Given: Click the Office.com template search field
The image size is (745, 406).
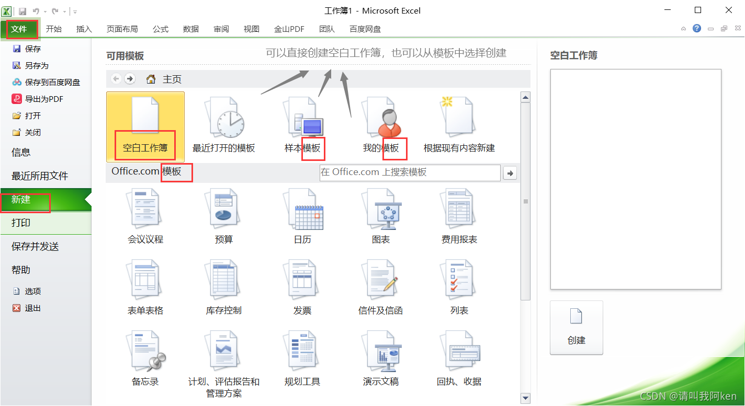Looking at the screenshot, I should click(x=410, y=172).
